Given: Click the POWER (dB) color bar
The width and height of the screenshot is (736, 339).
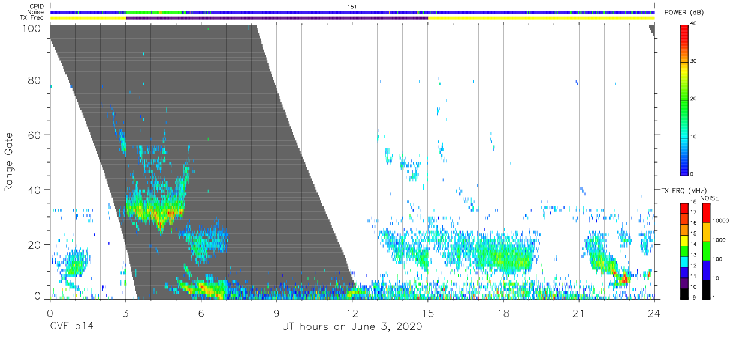Looking at the screenshot, I should tap(684, 99).
